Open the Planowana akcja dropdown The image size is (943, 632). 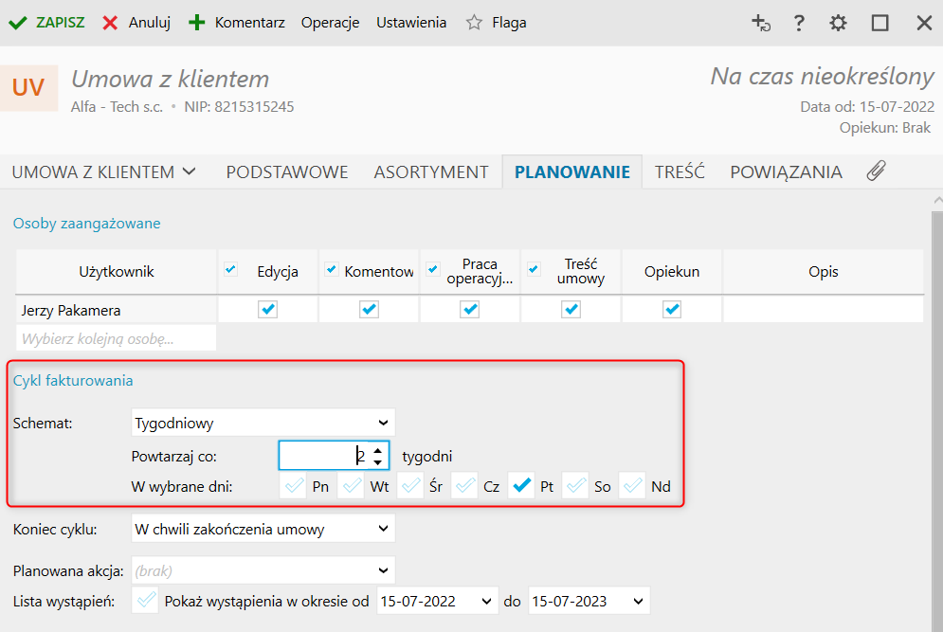(263, 570)
